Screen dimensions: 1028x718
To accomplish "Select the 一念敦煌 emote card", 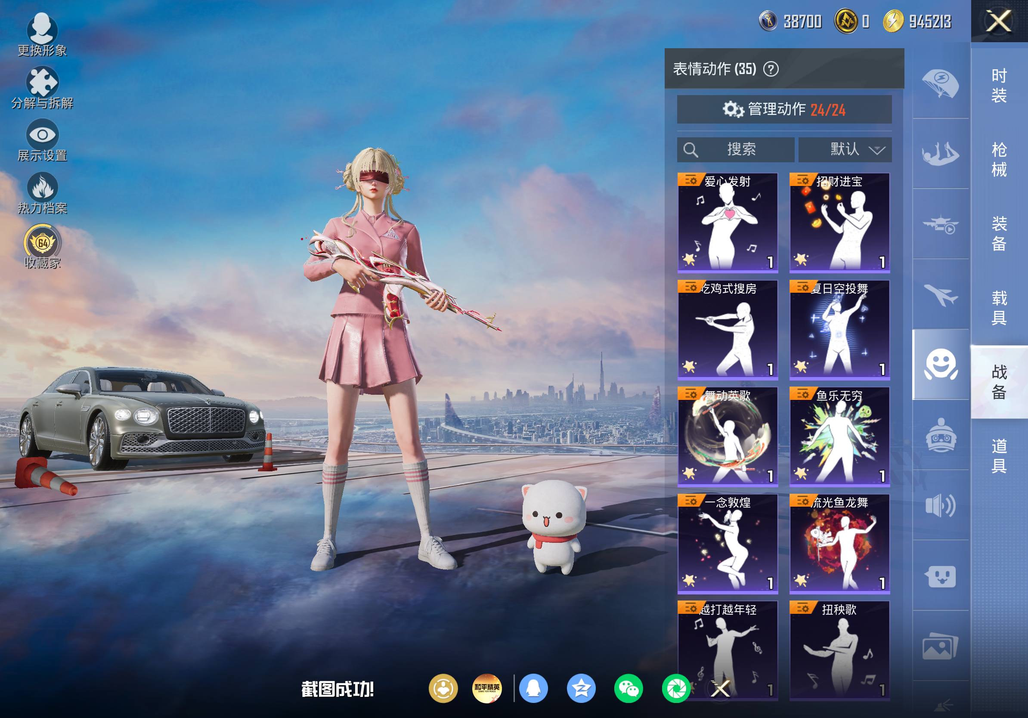I will (x=728, y=544).
